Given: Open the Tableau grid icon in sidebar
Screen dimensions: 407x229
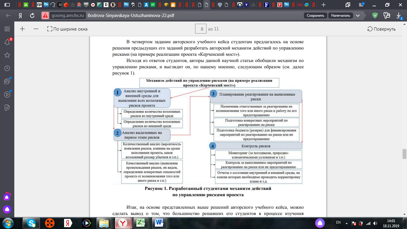Looking at the screenshot, I should (x=7, y=29).
